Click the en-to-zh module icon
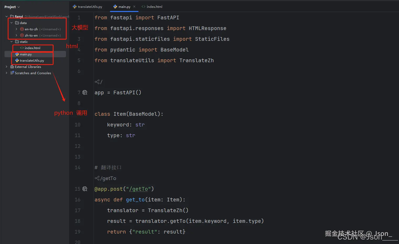This screenshot has width=399, height=244. click(22, 29)
